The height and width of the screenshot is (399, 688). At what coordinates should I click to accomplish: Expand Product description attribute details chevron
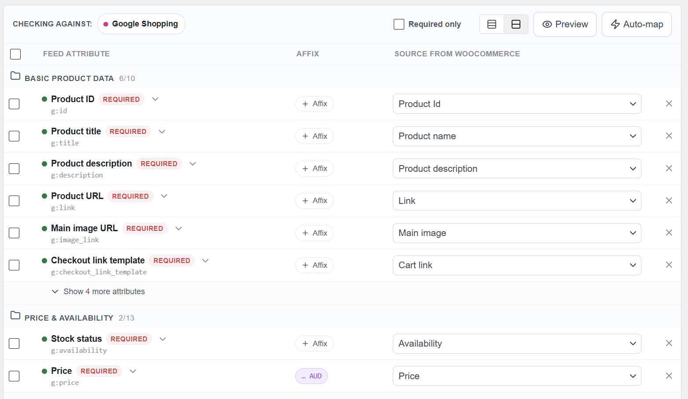pos(193,164)
